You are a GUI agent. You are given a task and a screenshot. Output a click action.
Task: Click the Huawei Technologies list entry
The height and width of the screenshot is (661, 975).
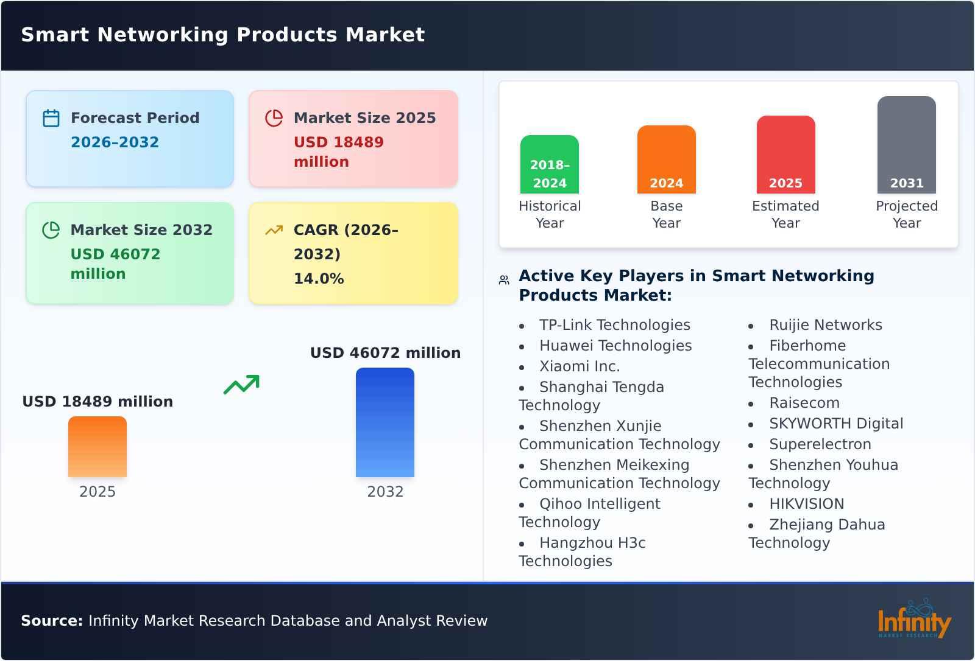coord(615,346)
